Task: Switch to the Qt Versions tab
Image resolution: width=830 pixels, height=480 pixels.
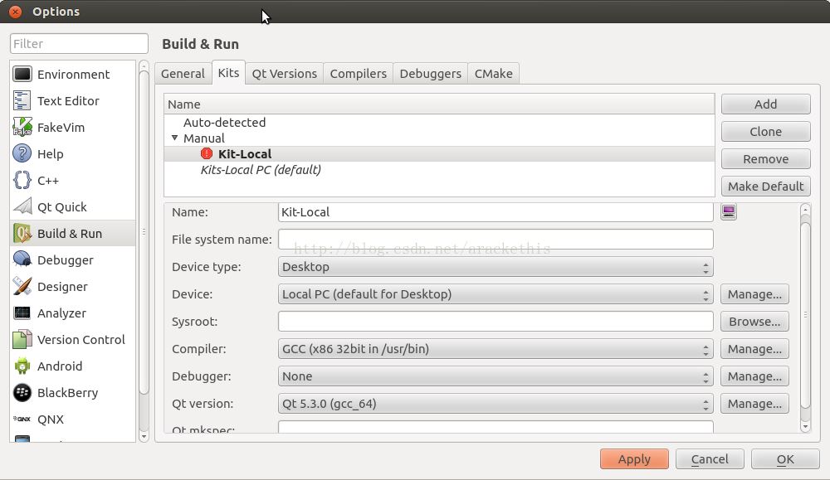Action: [284, 74]
